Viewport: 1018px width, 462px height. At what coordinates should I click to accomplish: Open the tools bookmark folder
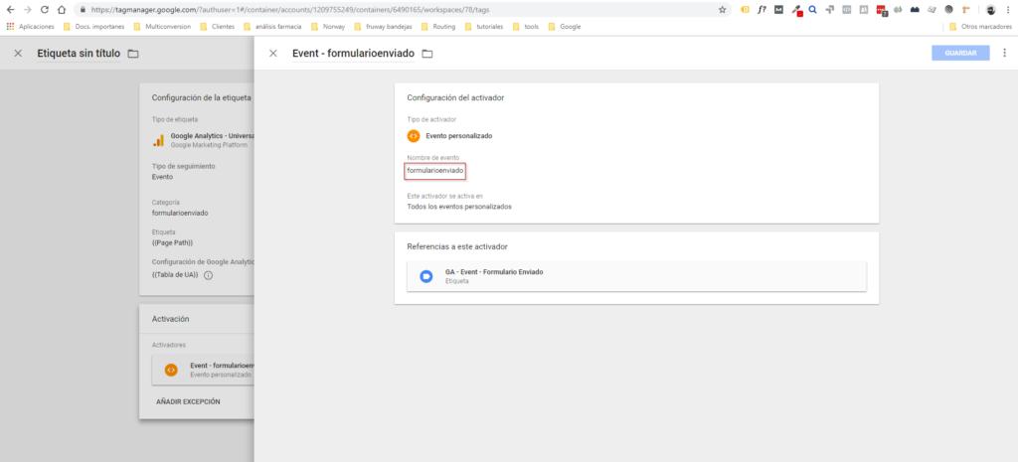tap(525, 27)
